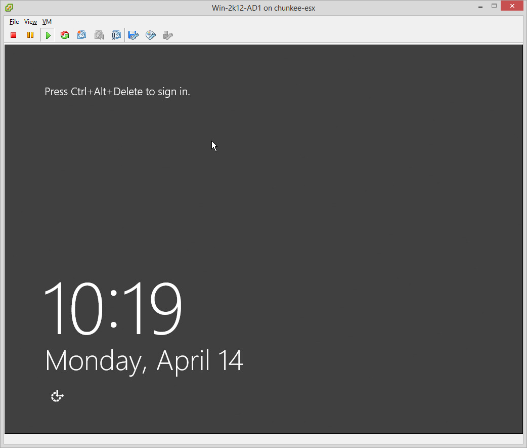The height and width of the screenshot is (448, 527).
Task: Click the floppy disk connect icon
Action: tap(134, 35)
